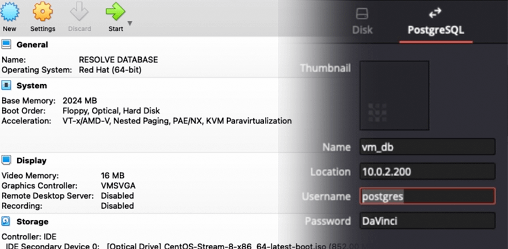Click the Discard arrow icon
The width and height of the screenshot is (508, 249).
(x=79, y=12)
